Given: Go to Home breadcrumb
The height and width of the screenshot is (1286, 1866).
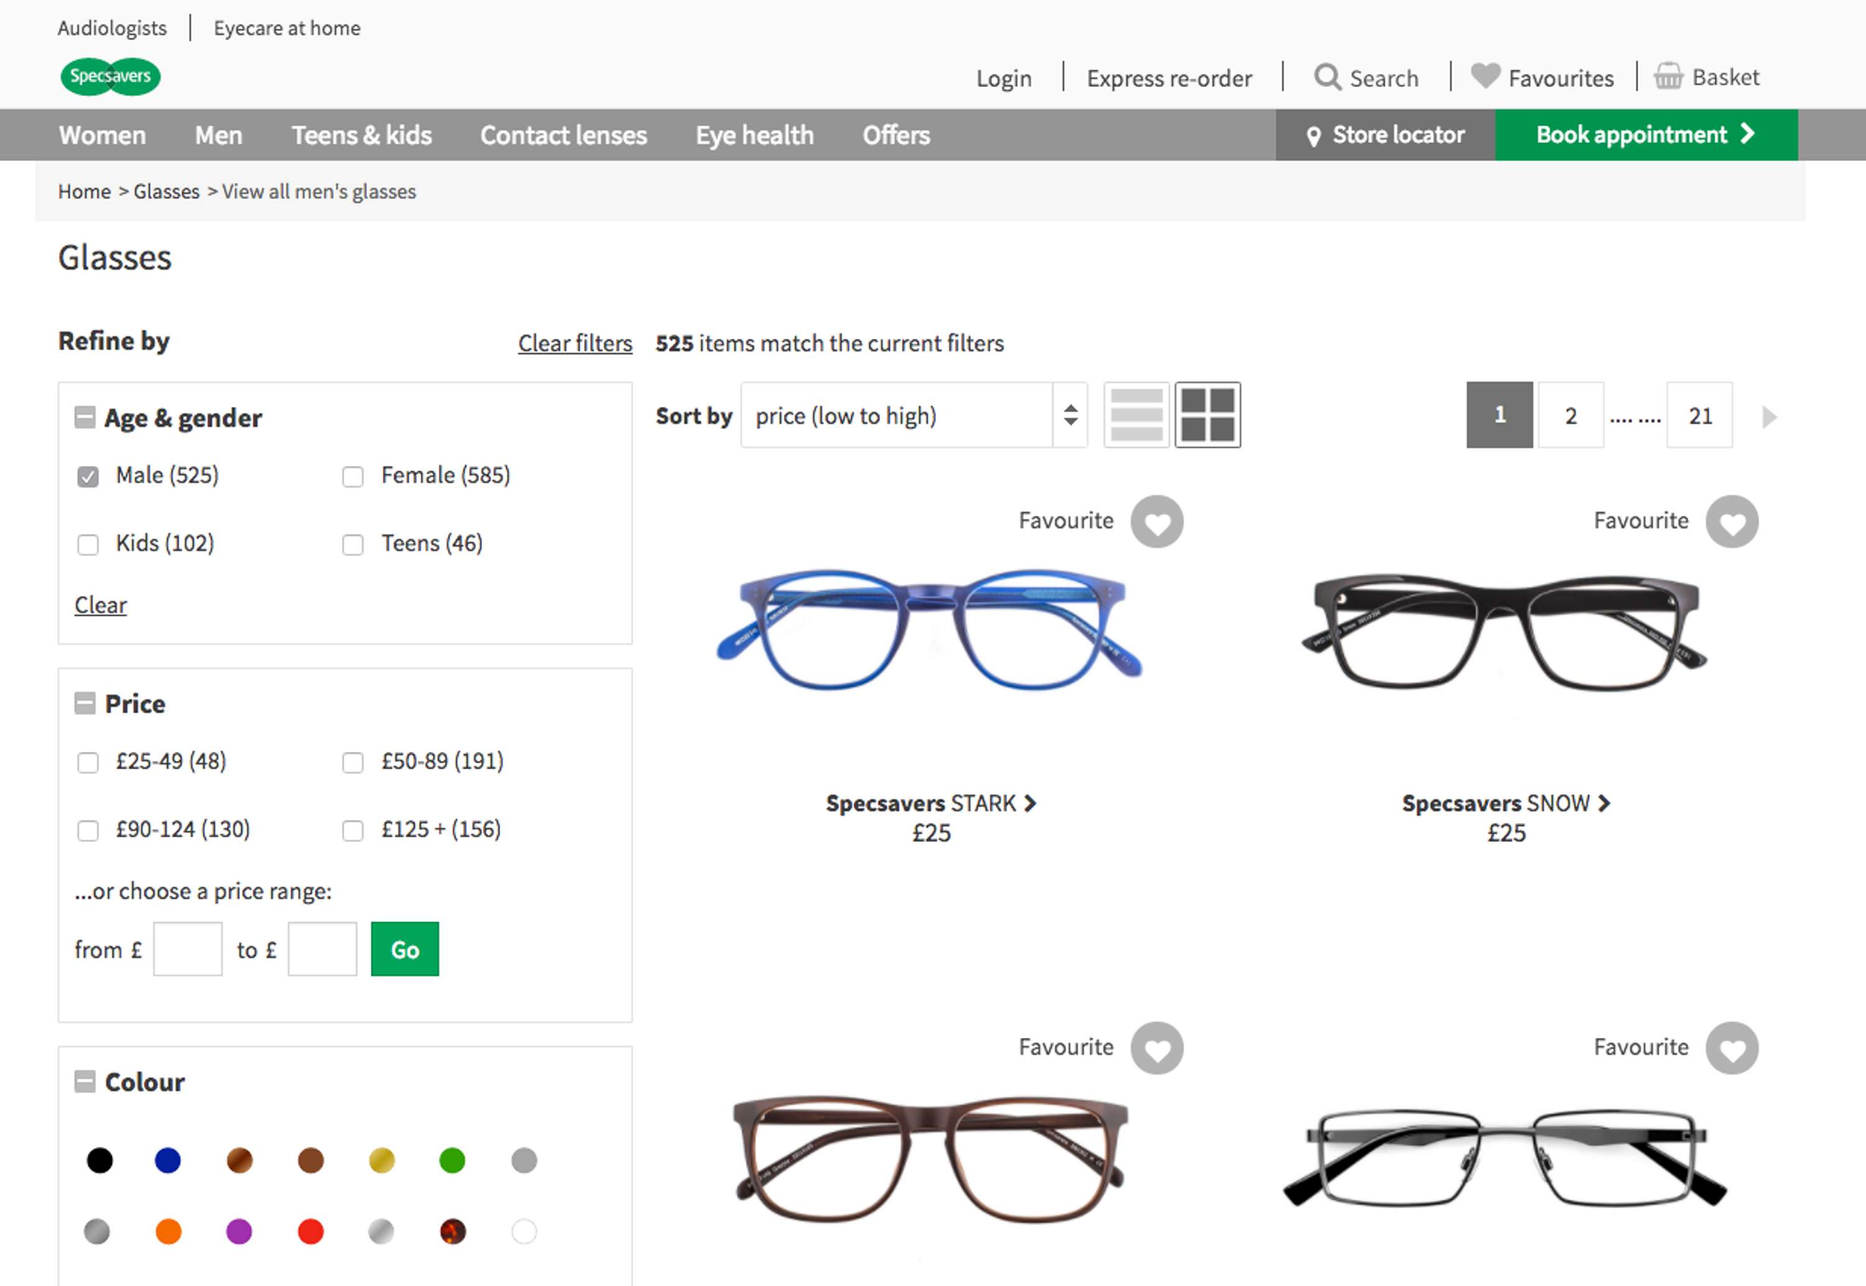Looking at the screenshot, I should tap(85, 192).
